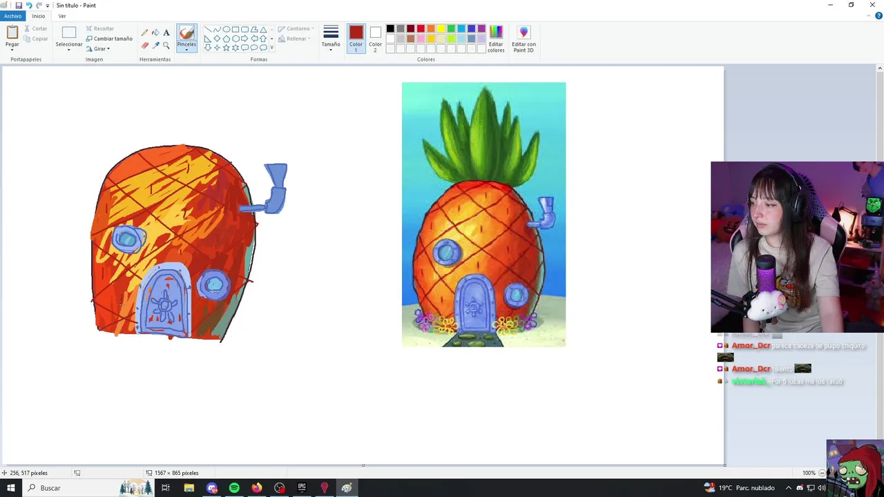Click the Paint help question mark icon

tap(878, 16)
